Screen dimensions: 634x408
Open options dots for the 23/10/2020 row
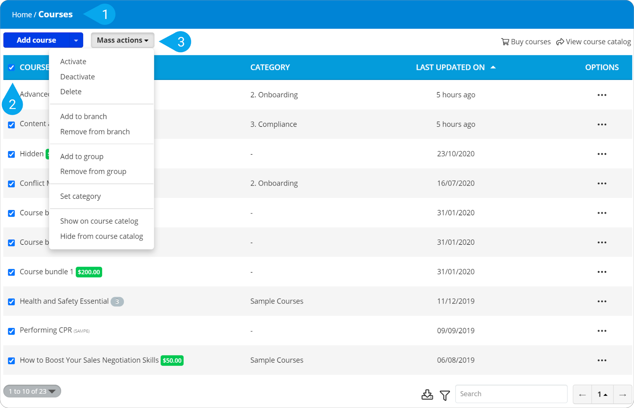coord(602,154)
